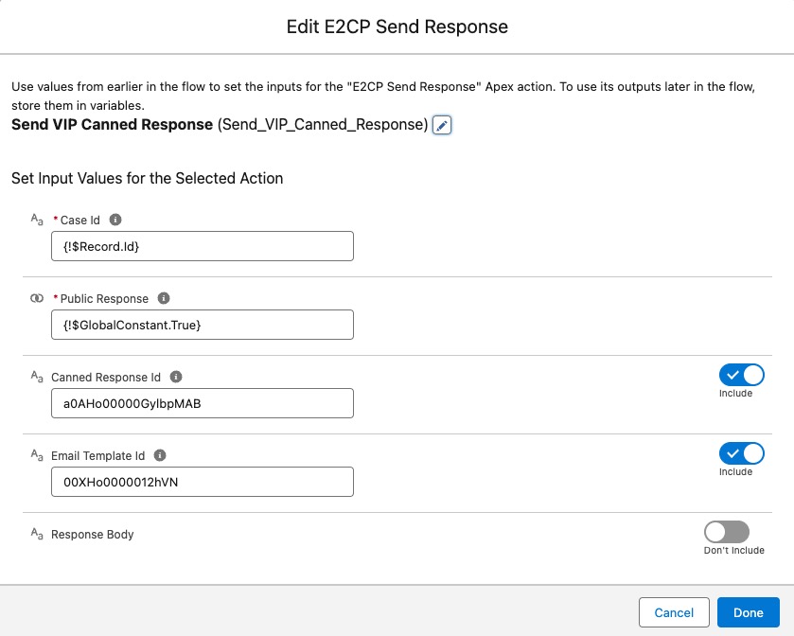The width and height of the screenshot is (794, 636).
Task: Click into the Case Id input field
Action: [x=203, y=246]
